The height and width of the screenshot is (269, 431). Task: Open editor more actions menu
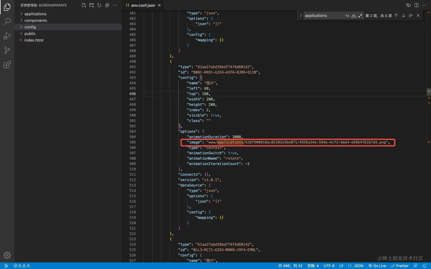pos(424,5)
